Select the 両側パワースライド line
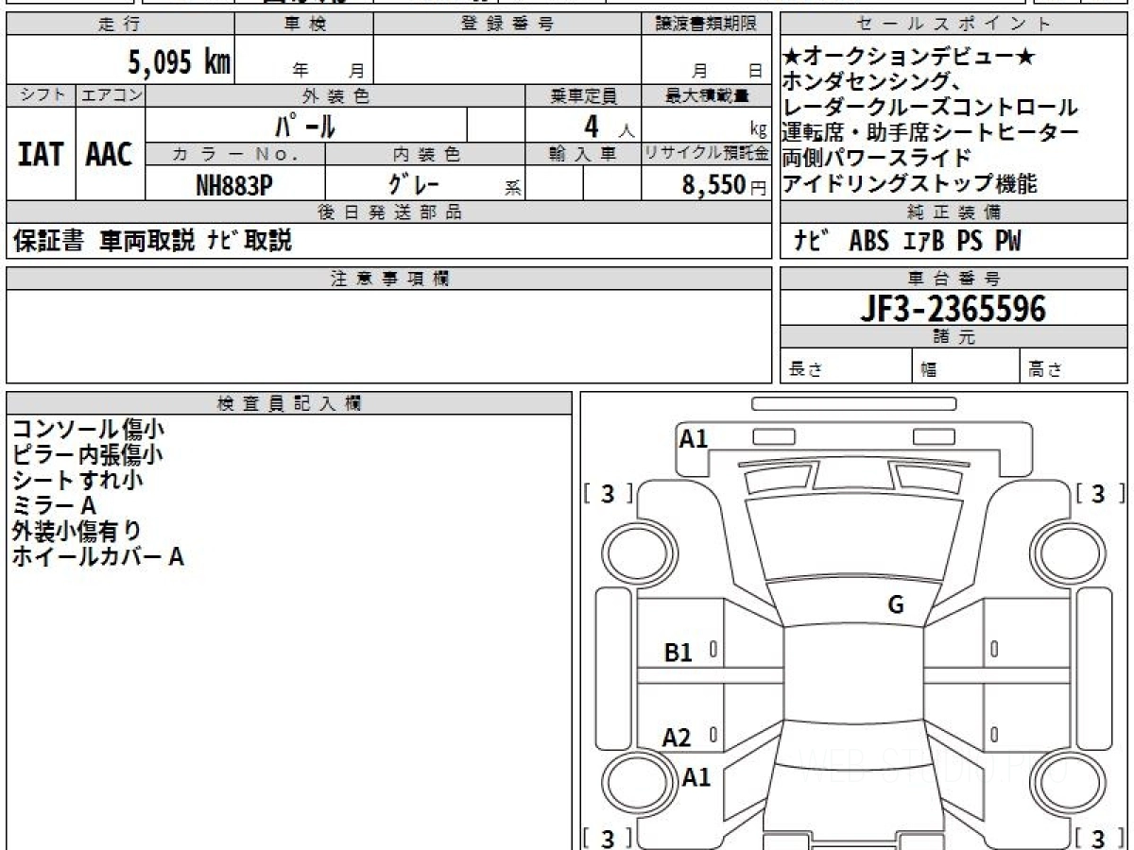 [878, 158]
